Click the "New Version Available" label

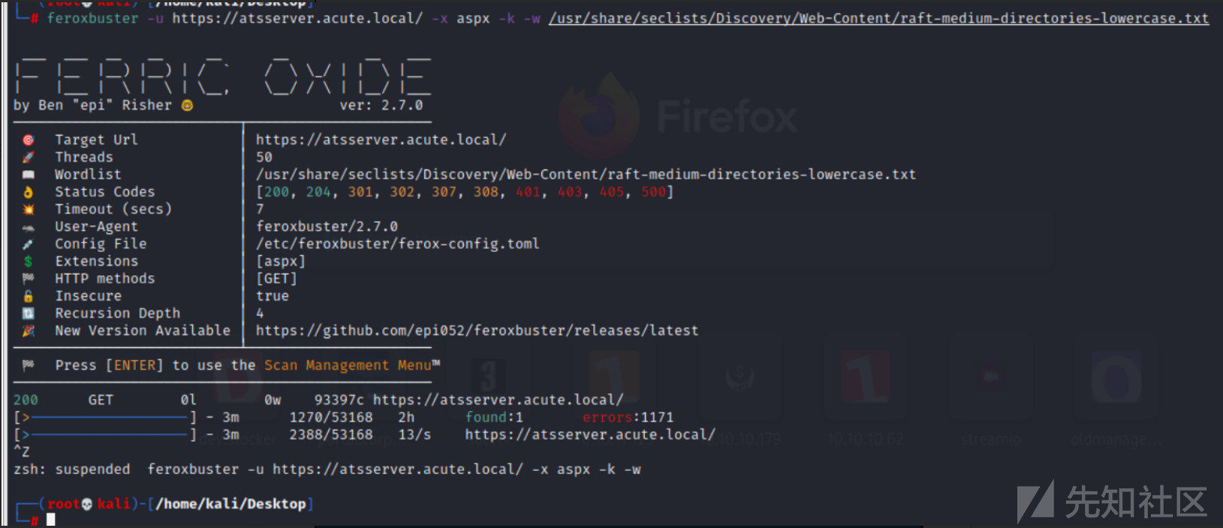click(143, 331)
